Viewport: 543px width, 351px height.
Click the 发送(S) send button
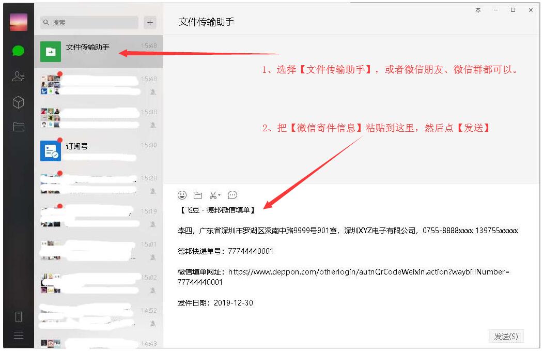tap(506, 337)
